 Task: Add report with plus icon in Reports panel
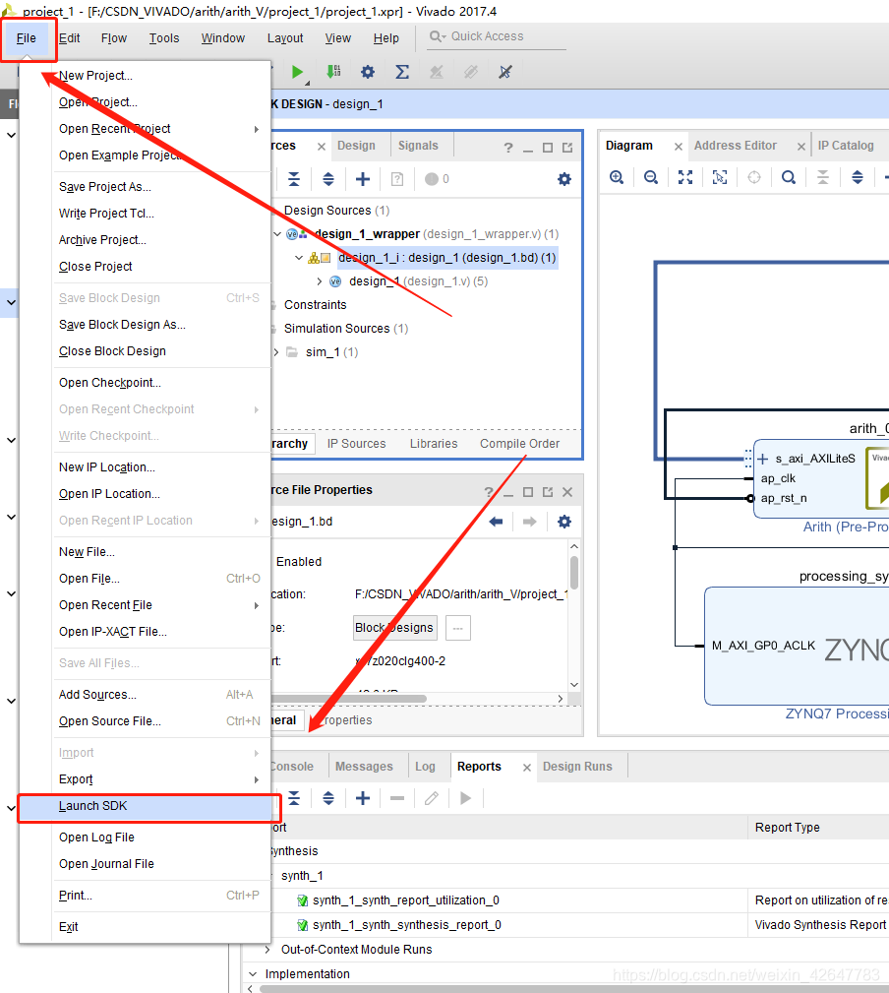pyautogui.click(x=363, y=798)
